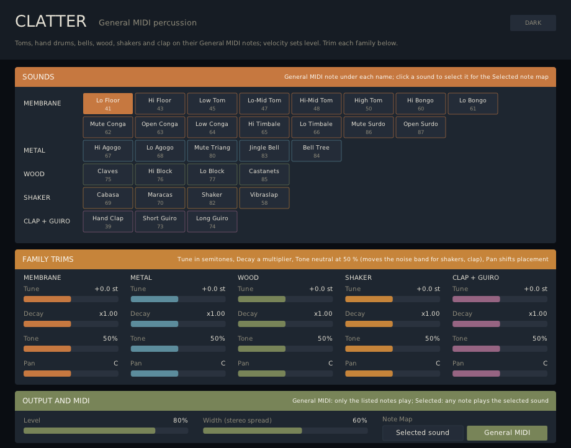Click the Maracas 70 pad

(x=160, y=199)
